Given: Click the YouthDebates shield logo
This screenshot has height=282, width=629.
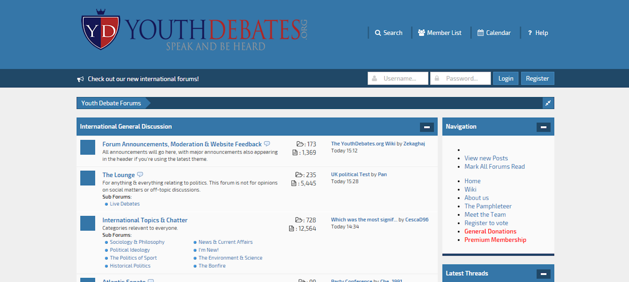Looking at the screenshot, I should tap(101, 30).
